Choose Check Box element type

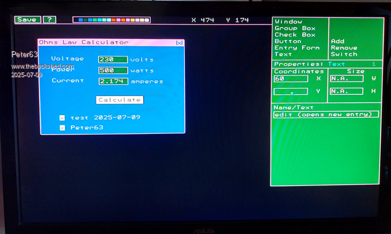295,35
